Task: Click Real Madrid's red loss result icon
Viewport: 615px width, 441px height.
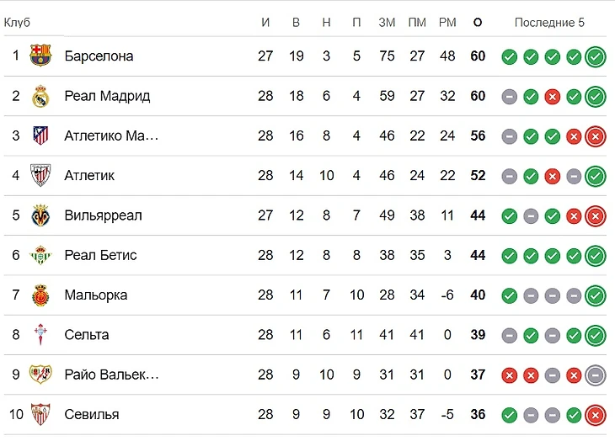Action: [552, 97]
